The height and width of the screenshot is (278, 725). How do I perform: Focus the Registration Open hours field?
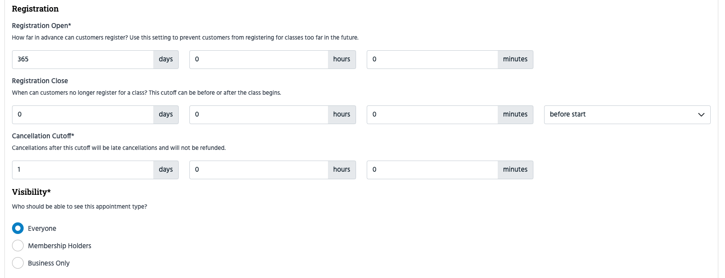(x=259, y=59)
